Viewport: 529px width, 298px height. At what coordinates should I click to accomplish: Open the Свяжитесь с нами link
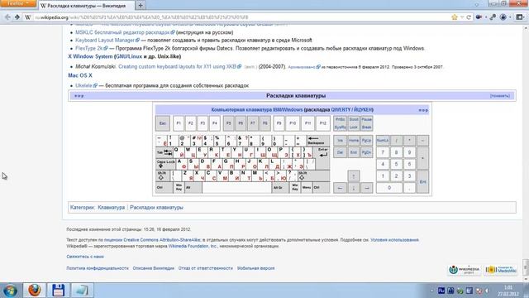pyautogui.click(x=85, y=257)
